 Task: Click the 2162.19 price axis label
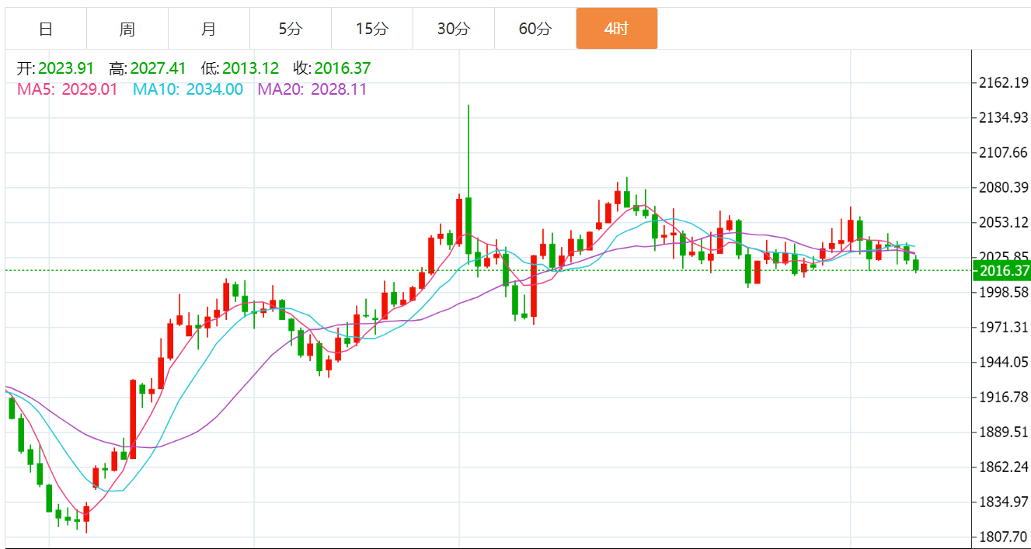click(1004, 83)
